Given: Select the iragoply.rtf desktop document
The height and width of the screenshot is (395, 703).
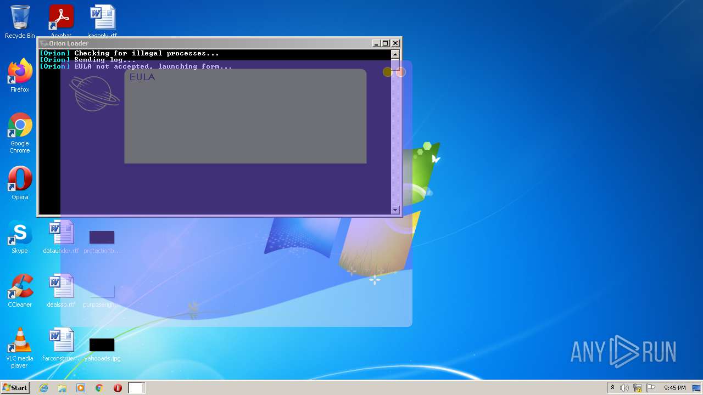Looking at the screenshot, I should coord(102,21).
